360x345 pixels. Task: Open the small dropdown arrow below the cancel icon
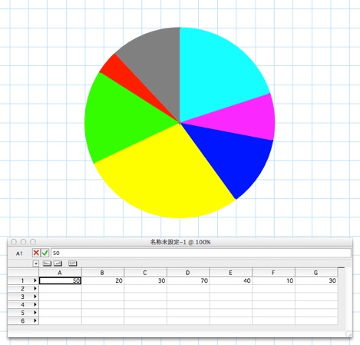[x=36, y=264]
